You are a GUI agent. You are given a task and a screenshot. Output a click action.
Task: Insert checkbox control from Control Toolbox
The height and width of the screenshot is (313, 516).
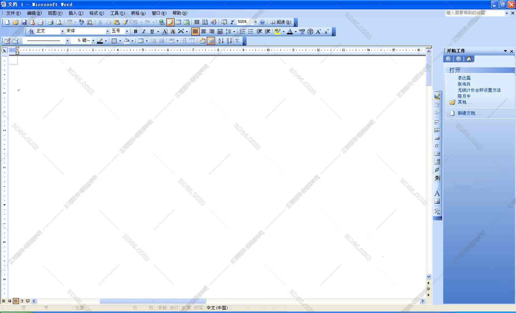tap(437, 122)
